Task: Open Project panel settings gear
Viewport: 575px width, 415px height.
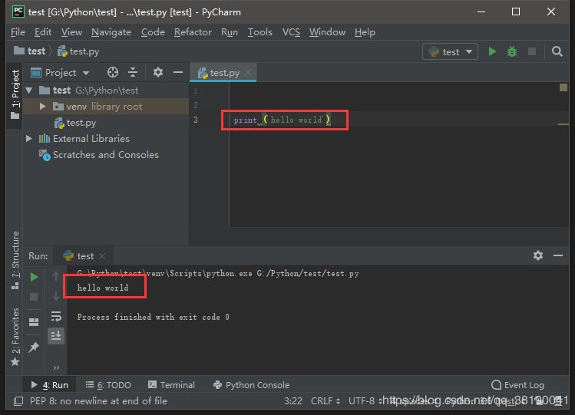Action: click(158, 73)
